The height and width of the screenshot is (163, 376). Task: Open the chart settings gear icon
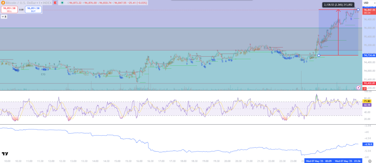pos(370,161)
